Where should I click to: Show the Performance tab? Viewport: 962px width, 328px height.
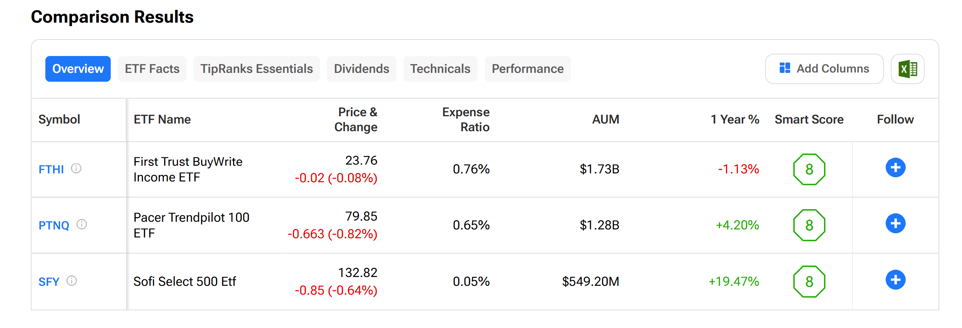528,69
